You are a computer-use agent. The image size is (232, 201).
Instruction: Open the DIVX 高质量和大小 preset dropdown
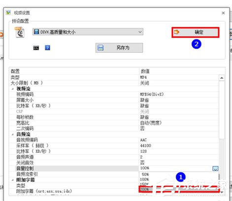click(x=88, y=32)
